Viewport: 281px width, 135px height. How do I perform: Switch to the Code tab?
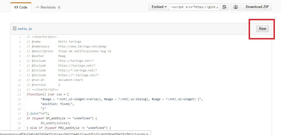(x=21, y=7)
